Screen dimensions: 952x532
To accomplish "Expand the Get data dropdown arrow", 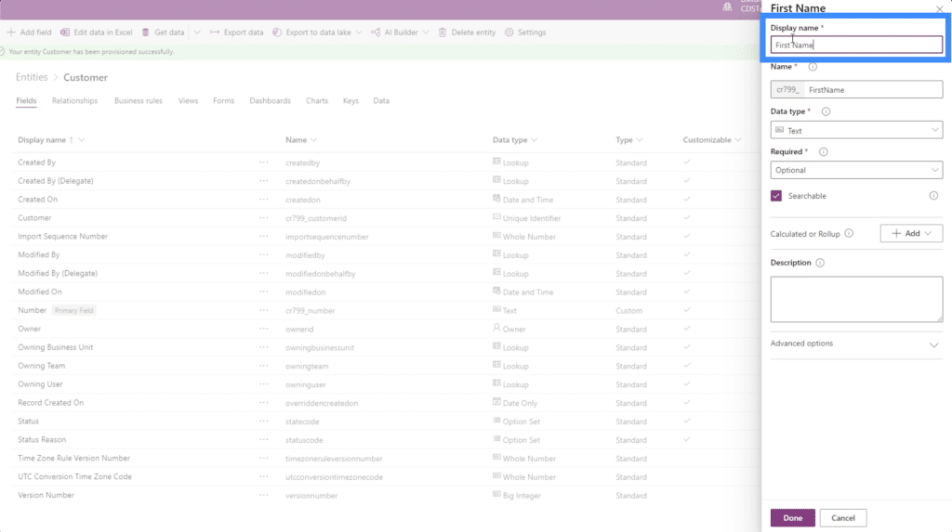I will pos(197,32).
